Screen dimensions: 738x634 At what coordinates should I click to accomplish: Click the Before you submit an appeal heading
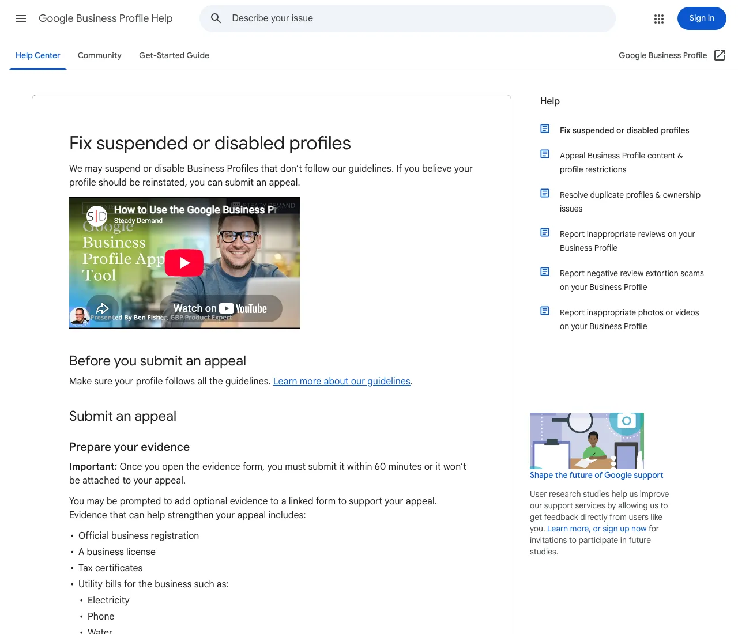click(x=157, y=361)
